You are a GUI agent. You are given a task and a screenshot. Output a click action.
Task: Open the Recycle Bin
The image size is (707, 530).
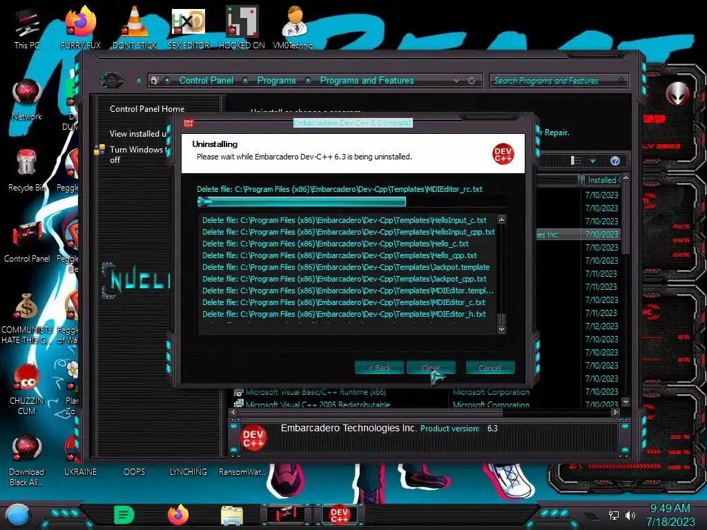click(x=27, y=170)
